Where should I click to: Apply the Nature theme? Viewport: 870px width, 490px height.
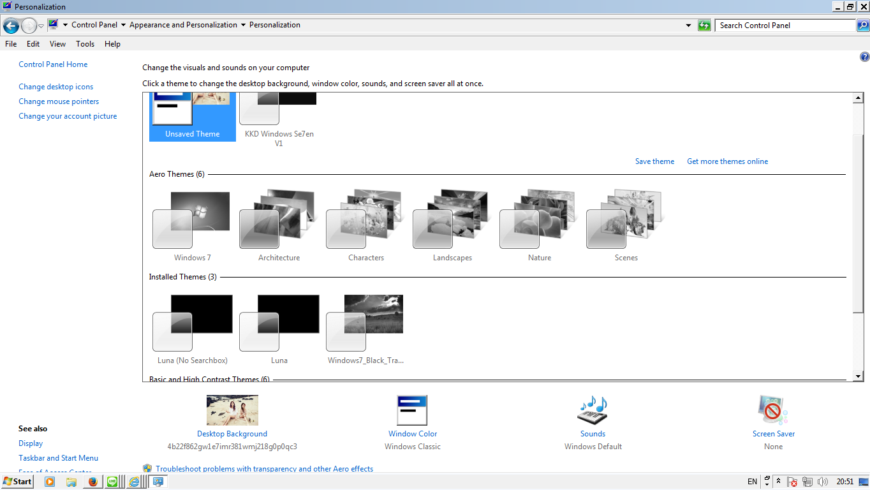pyautogui.click(x=540, y=225)
